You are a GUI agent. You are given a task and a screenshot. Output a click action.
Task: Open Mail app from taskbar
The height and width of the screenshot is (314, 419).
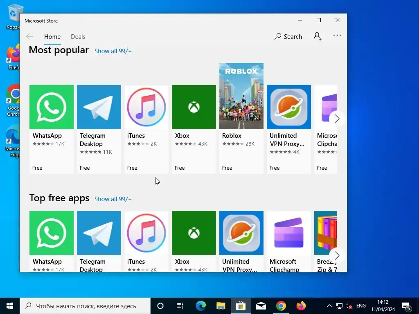click(261, 306)
